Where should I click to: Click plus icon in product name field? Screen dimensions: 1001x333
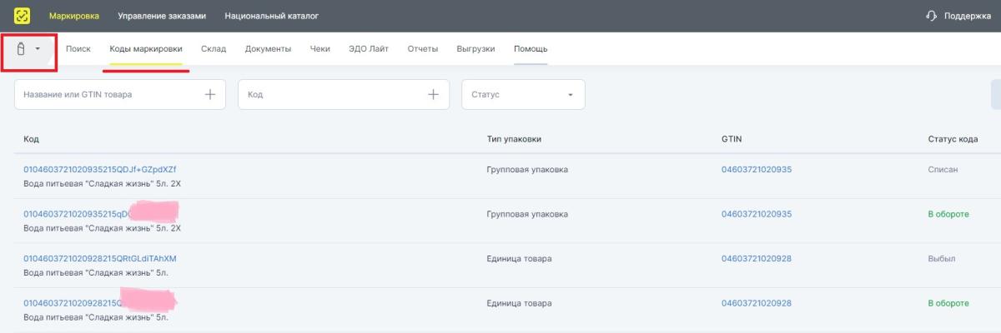tap(210, 95)
